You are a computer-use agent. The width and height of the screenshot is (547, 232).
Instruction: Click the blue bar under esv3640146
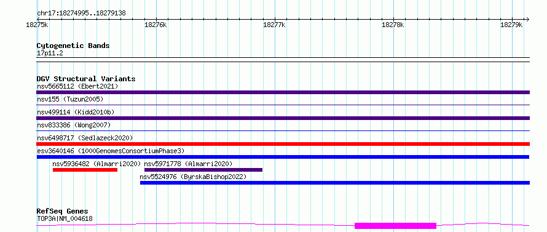pos(283,157)
